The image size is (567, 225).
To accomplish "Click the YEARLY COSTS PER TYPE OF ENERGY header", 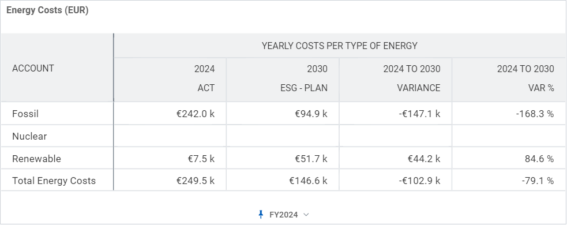I will pyautogui.click(x=340, y=46).
